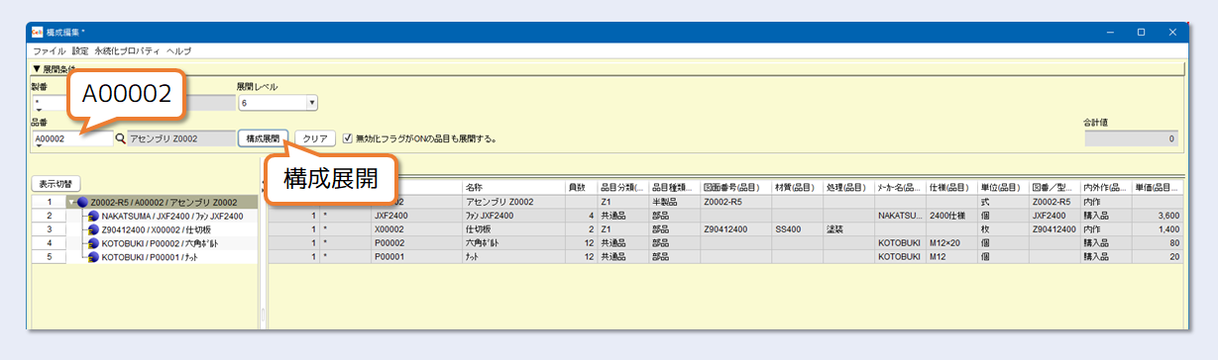Click the unit price cell 80

pos(1157,242)
